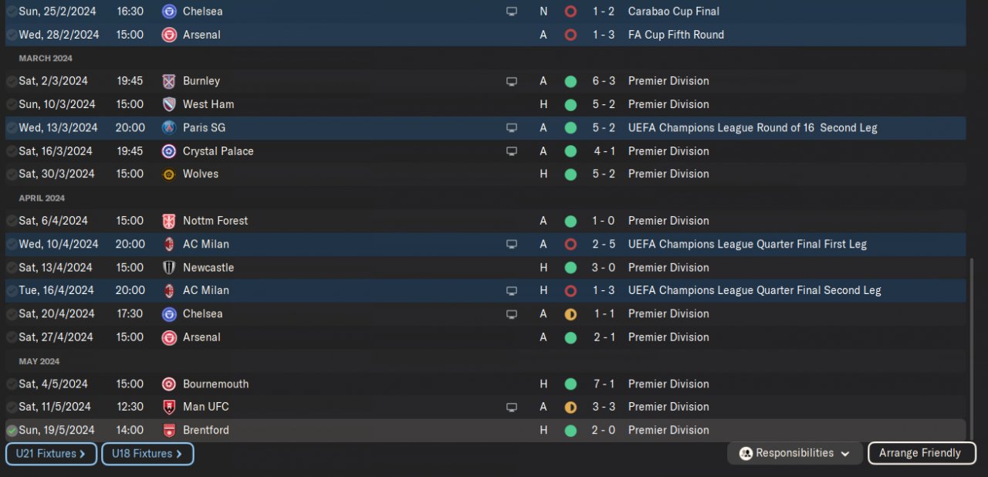
Task: Click the Crystal Palace club badge
Action: pyautogui.click(x=169, y=151)
